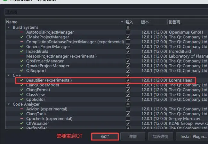
Task: Sort plugins by the Name column header
Action: tap(64, 22)
